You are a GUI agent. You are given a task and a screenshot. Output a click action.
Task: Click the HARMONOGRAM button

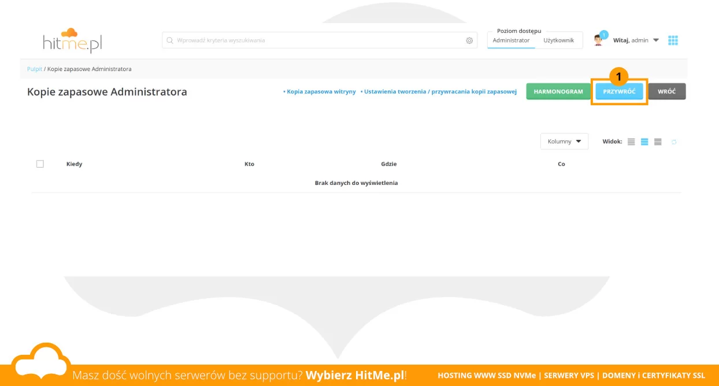pyautogui.click(x=558, y=91)
